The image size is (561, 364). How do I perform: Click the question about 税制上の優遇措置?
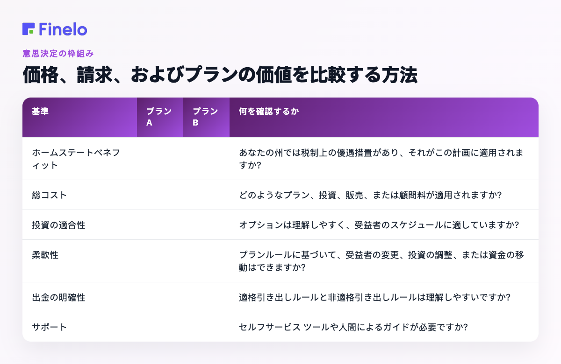381,159
